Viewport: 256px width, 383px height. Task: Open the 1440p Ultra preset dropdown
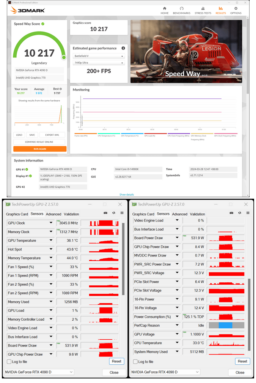[99, 63]
